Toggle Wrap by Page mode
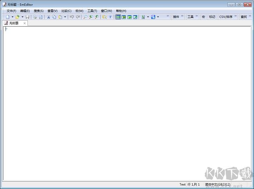Screen dimensions: 254x189 [135, 17]
